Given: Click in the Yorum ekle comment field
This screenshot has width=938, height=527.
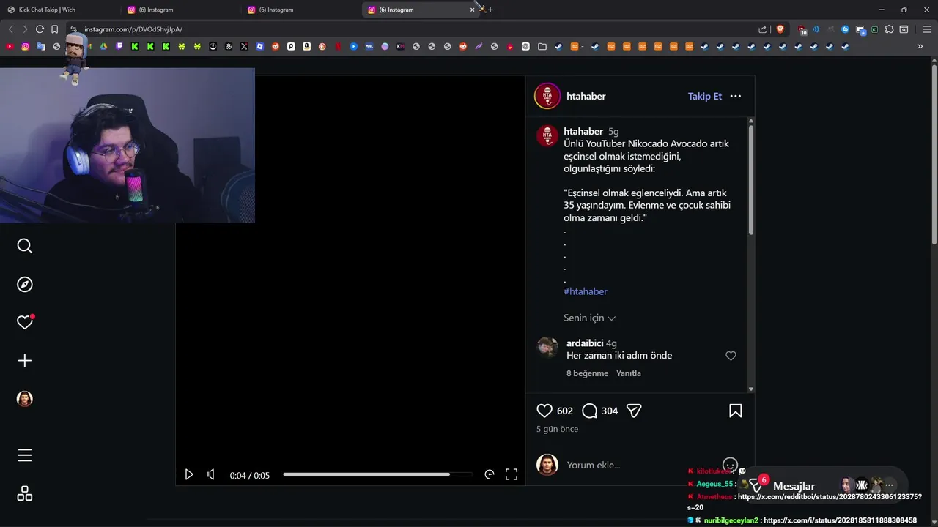Looking at the screenshot, I should click(641, 465).
